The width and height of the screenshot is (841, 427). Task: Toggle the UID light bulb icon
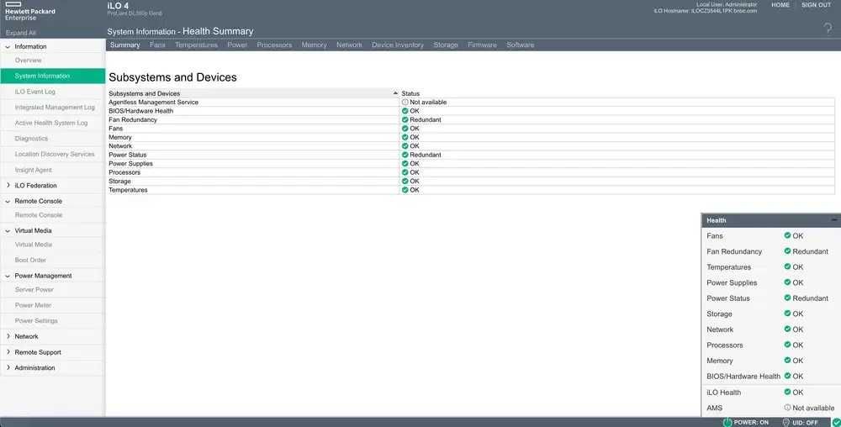(785, 423)
